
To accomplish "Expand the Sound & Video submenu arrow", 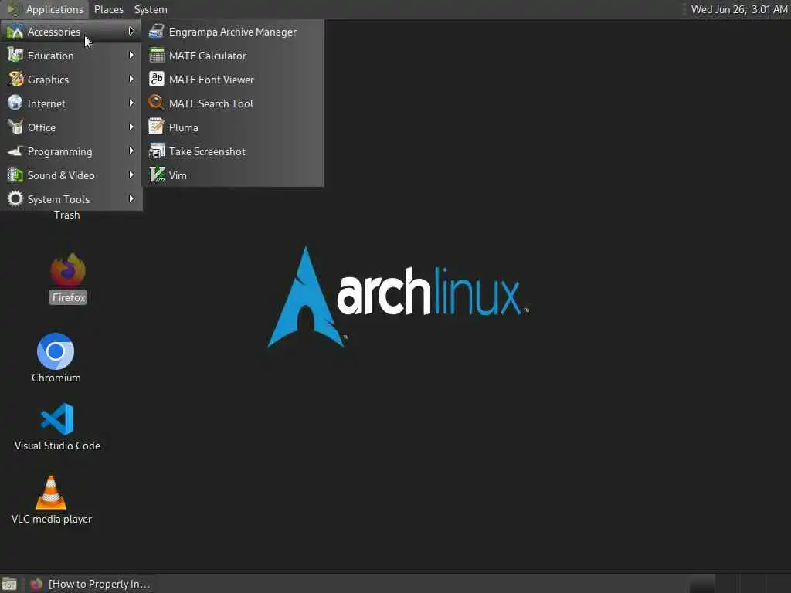I will pos(131,175).
